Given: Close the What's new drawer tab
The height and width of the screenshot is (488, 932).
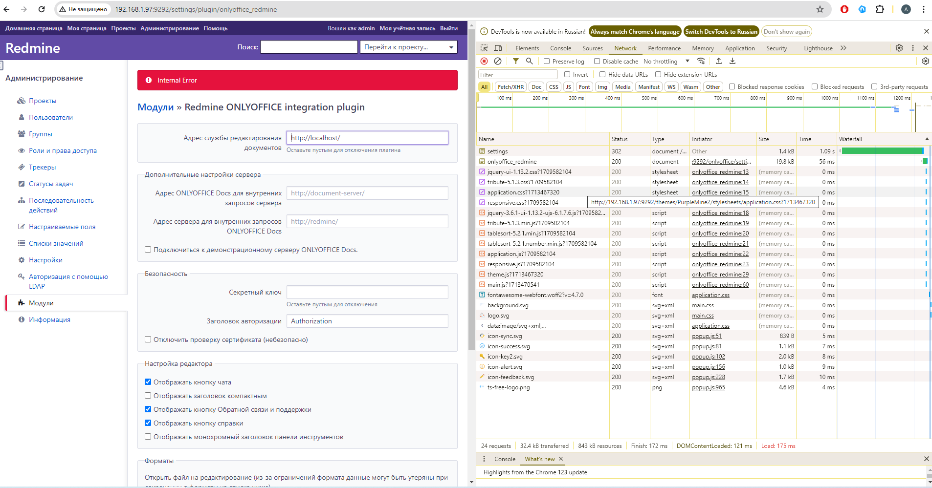Looking at the screenshot, I should point(561,459).
